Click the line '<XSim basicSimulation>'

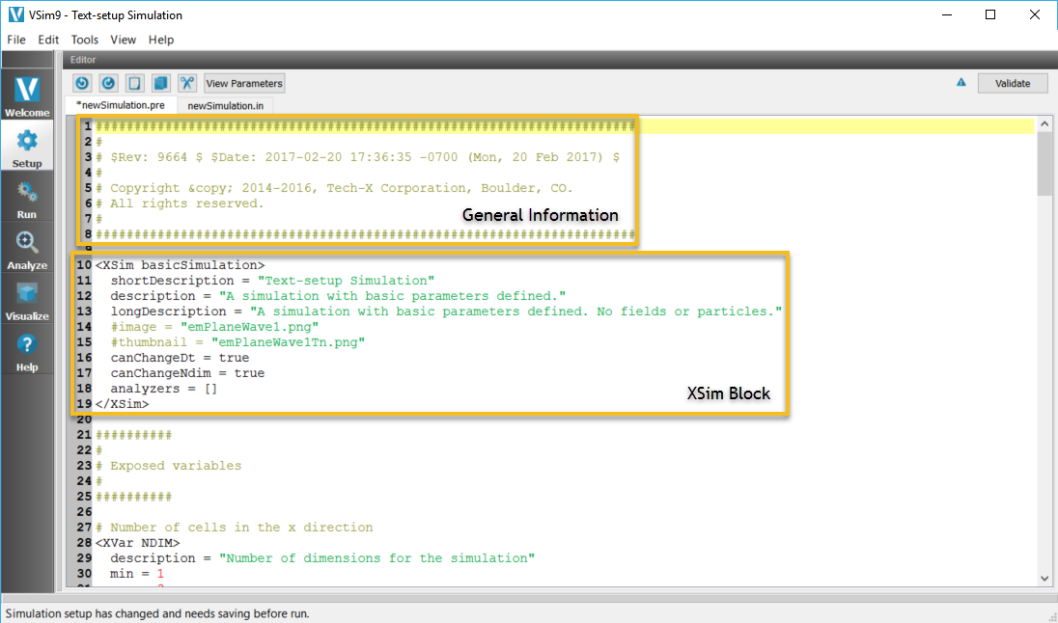[181, 265]
